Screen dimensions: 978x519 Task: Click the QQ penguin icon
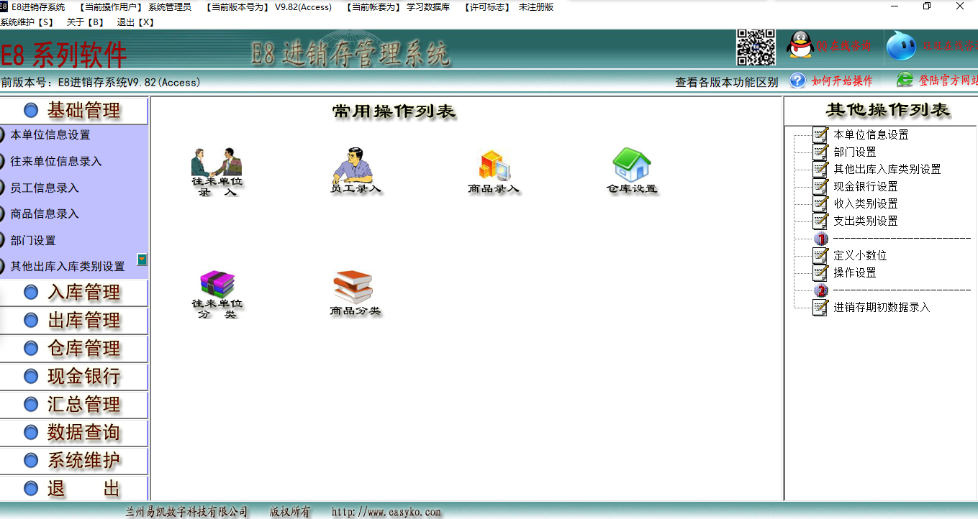(x=800, y=45)
